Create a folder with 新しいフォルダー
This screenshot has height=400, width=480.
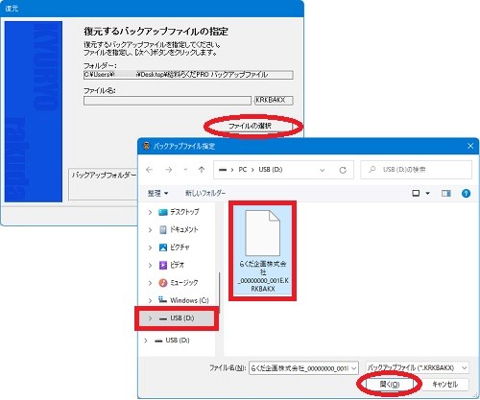point(205,193)
